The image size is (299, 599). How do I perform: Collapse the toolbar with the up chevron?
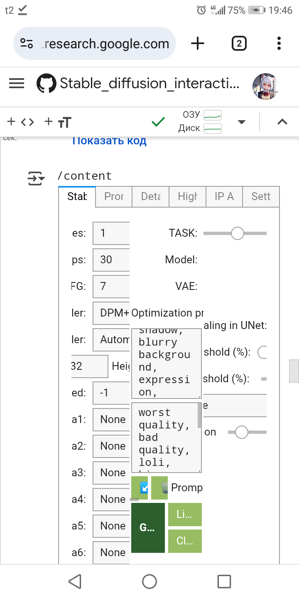tap(282, 122)
